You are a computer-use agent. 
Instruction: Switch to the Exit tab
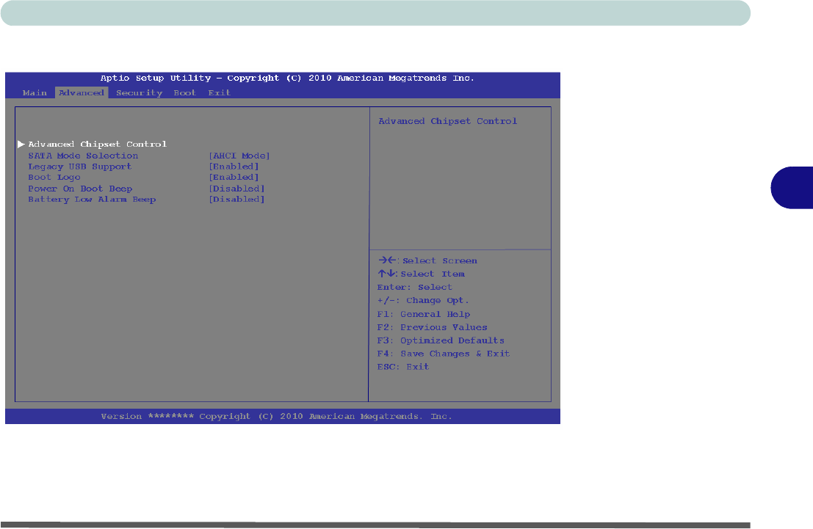(x=219, y=93)
